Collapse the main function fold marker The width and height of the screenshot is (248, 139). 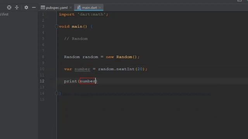pyautogui.click(x=56, y=26)
